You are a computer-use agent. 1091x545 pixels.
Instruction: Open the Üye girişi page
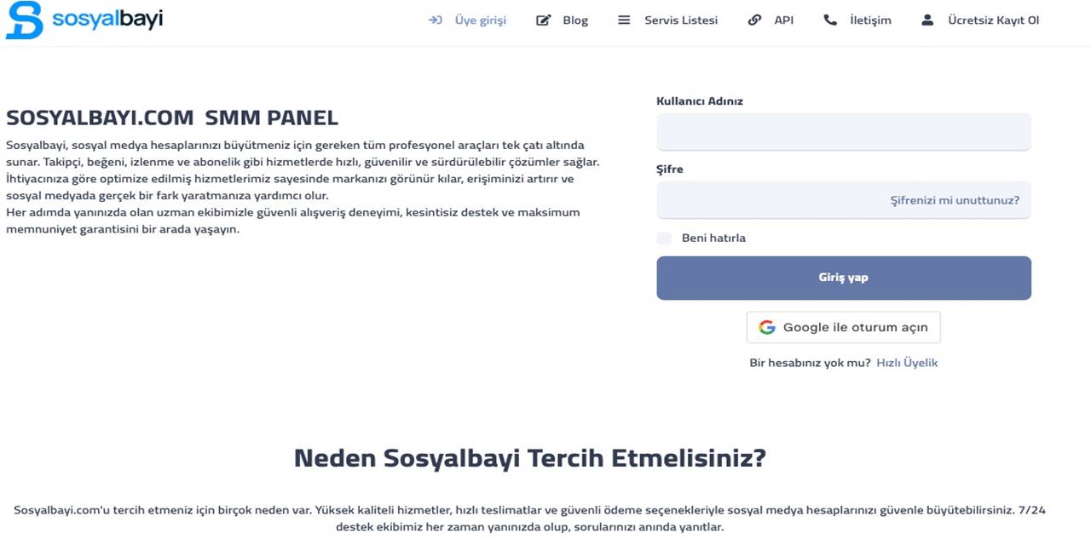pyautogui.click(x=480, y=20)
